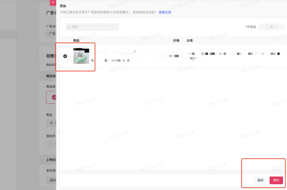This screenshot has width=287, height=190.
Task: Expand results with the right pagination arrow
Action: tap(282, 27)
